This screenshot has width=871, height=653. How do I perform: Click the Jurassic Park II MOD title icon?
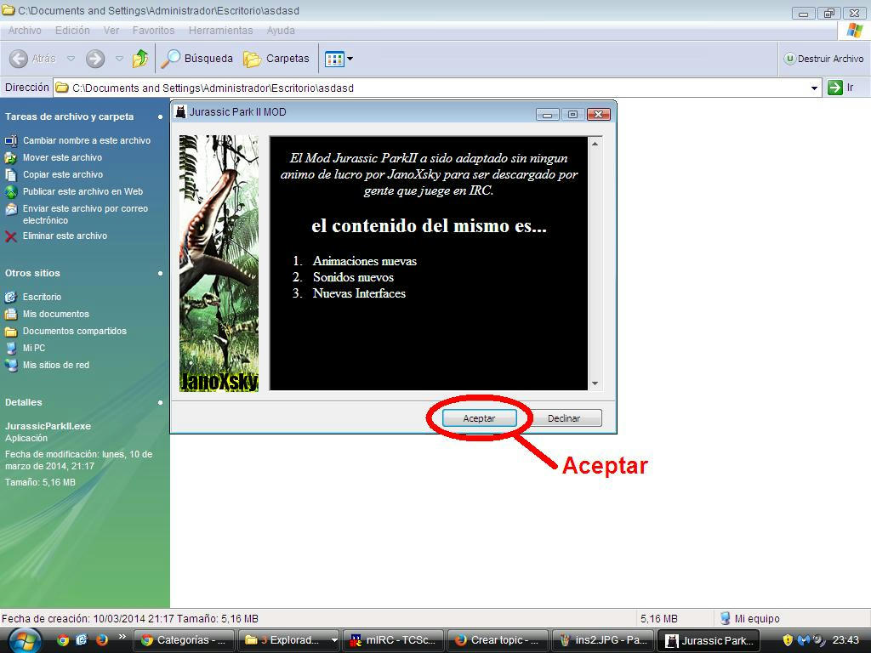click(x=180, y=112)
